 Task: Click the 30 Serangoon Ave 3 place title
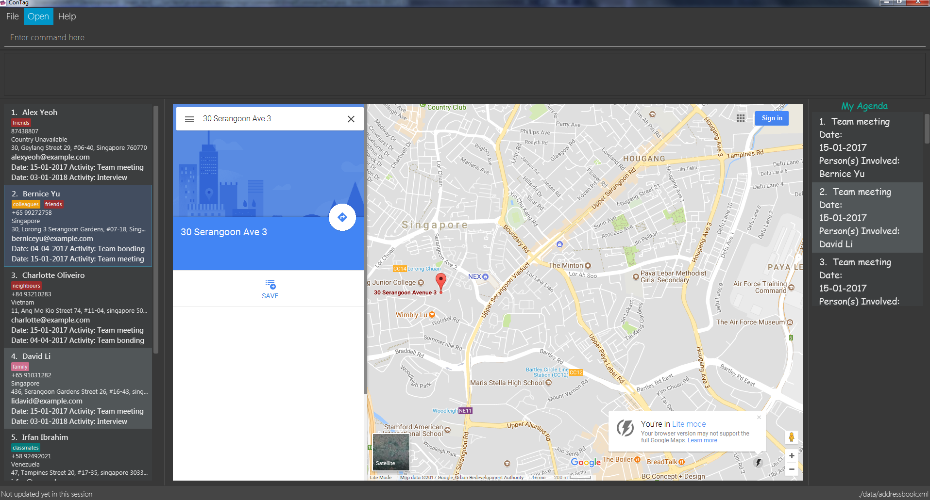click(x=224, y=232)
